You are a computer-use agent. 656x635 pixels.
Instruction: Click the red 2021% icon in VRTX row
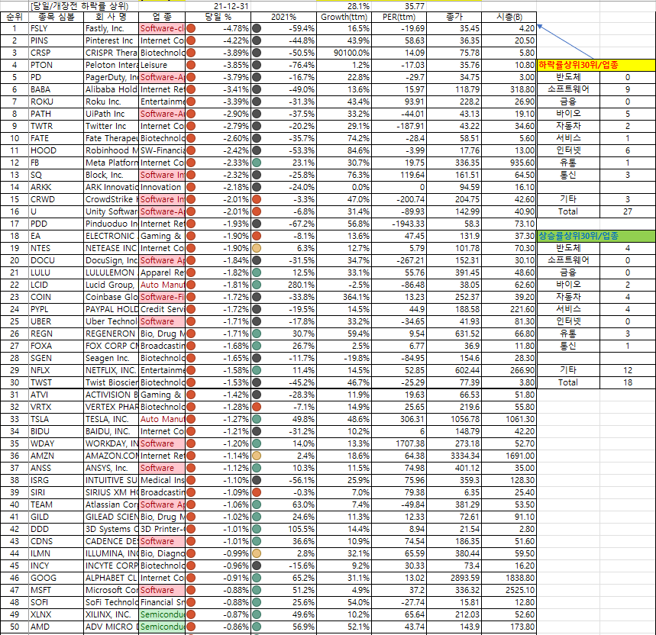click(x=257, y=407)
